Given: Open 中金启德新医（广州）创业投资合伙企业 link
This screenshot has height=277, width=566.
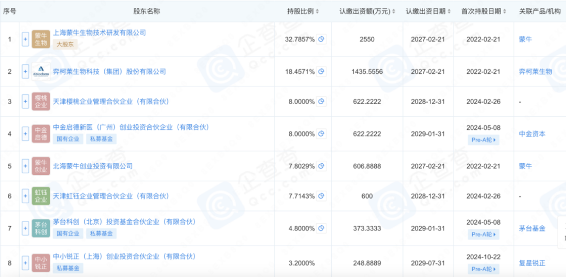Looking at the screenshot, I should 131,127.
